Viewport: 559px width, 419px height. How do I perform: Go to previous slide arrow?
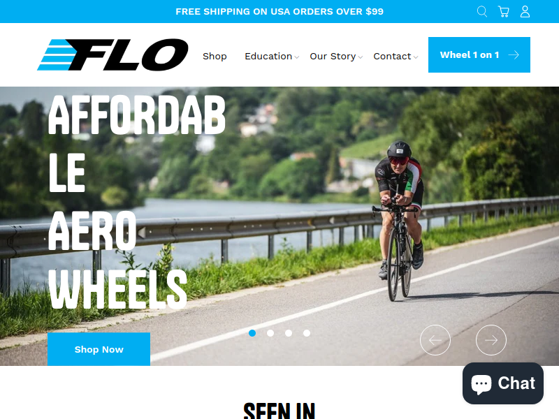435,340
